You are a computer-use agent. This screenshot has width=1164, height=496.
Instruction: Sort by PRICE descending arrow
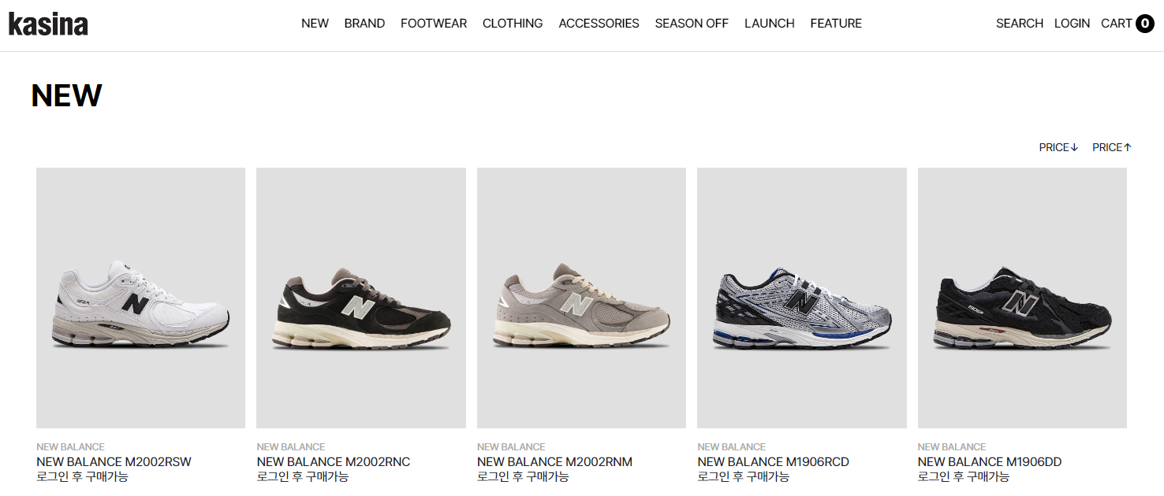tap(1058, 147)
